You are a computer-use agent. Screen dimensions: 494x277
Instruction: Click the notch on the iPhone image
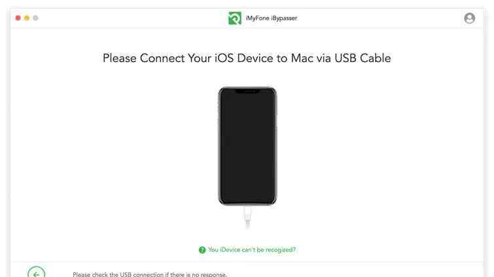(x=247, y=91)
